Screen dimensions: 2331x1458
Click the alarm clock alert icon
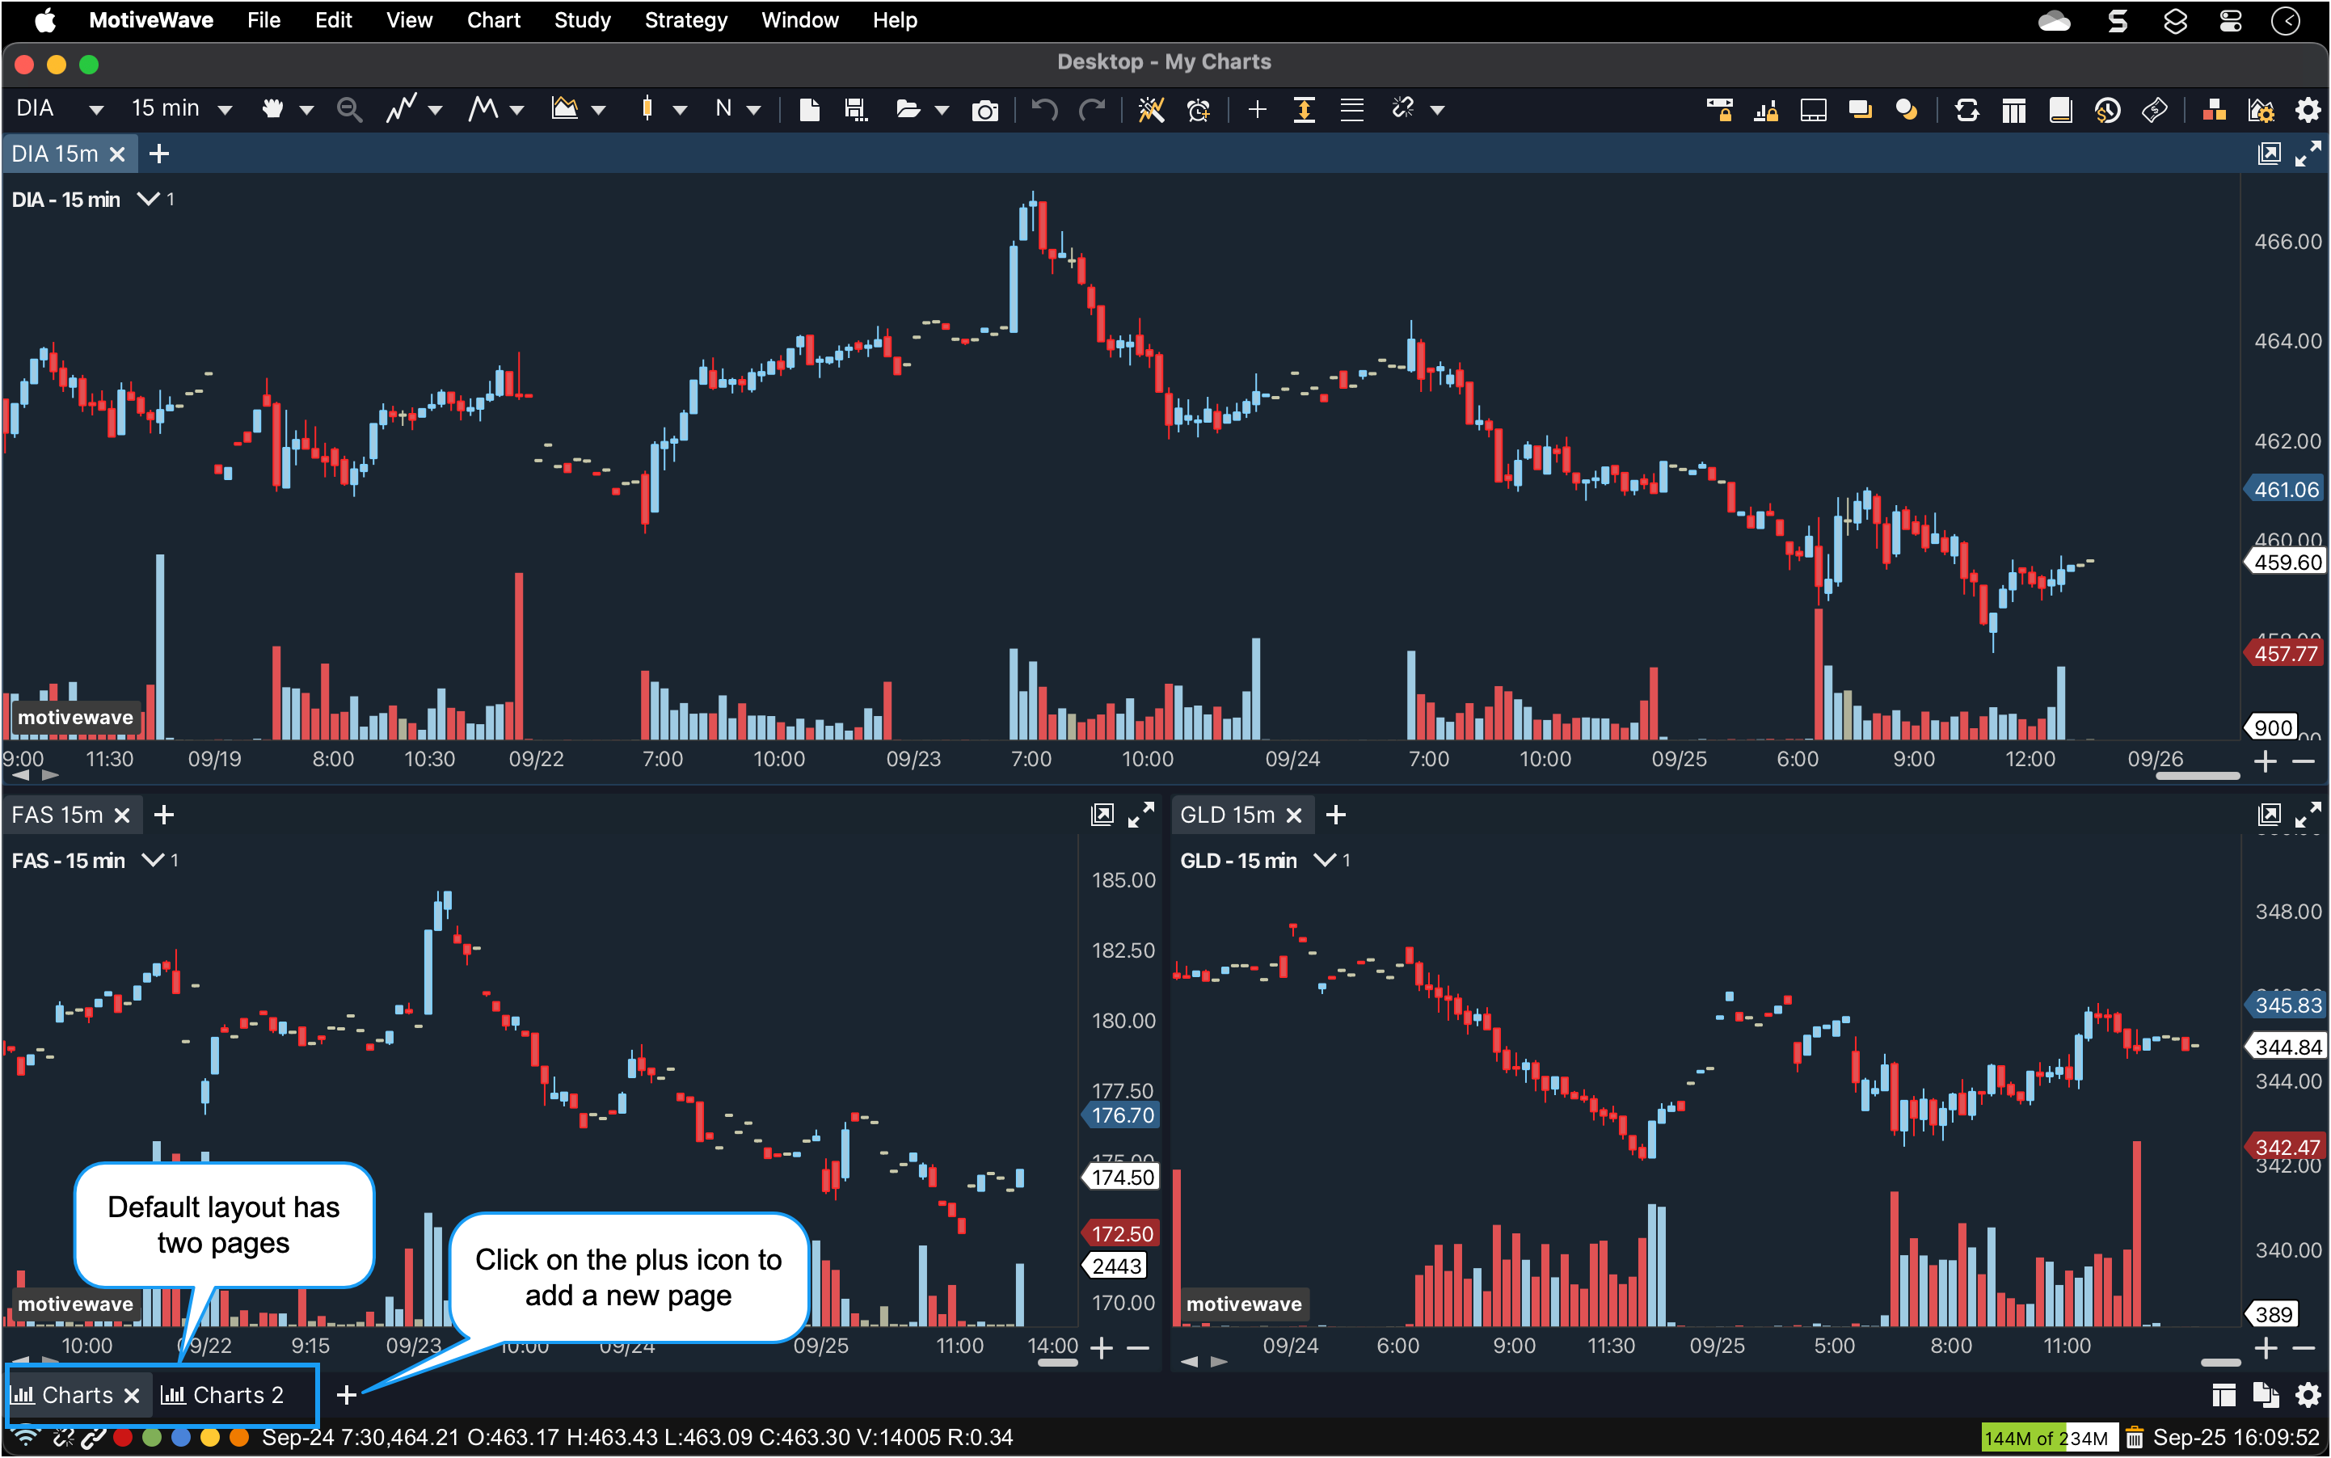tap(1198, 110)
